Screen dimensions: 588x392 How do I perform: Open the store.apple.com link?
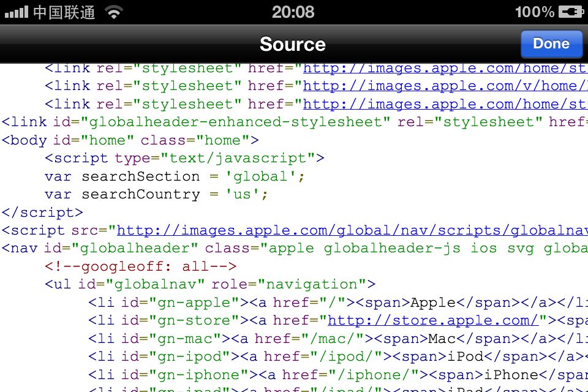pyautogui.click(x=433, y=320)
